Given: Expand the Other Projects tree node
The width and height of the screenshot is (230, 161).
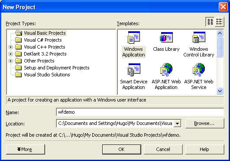Looking at the screenshot, I should (10, 61).
